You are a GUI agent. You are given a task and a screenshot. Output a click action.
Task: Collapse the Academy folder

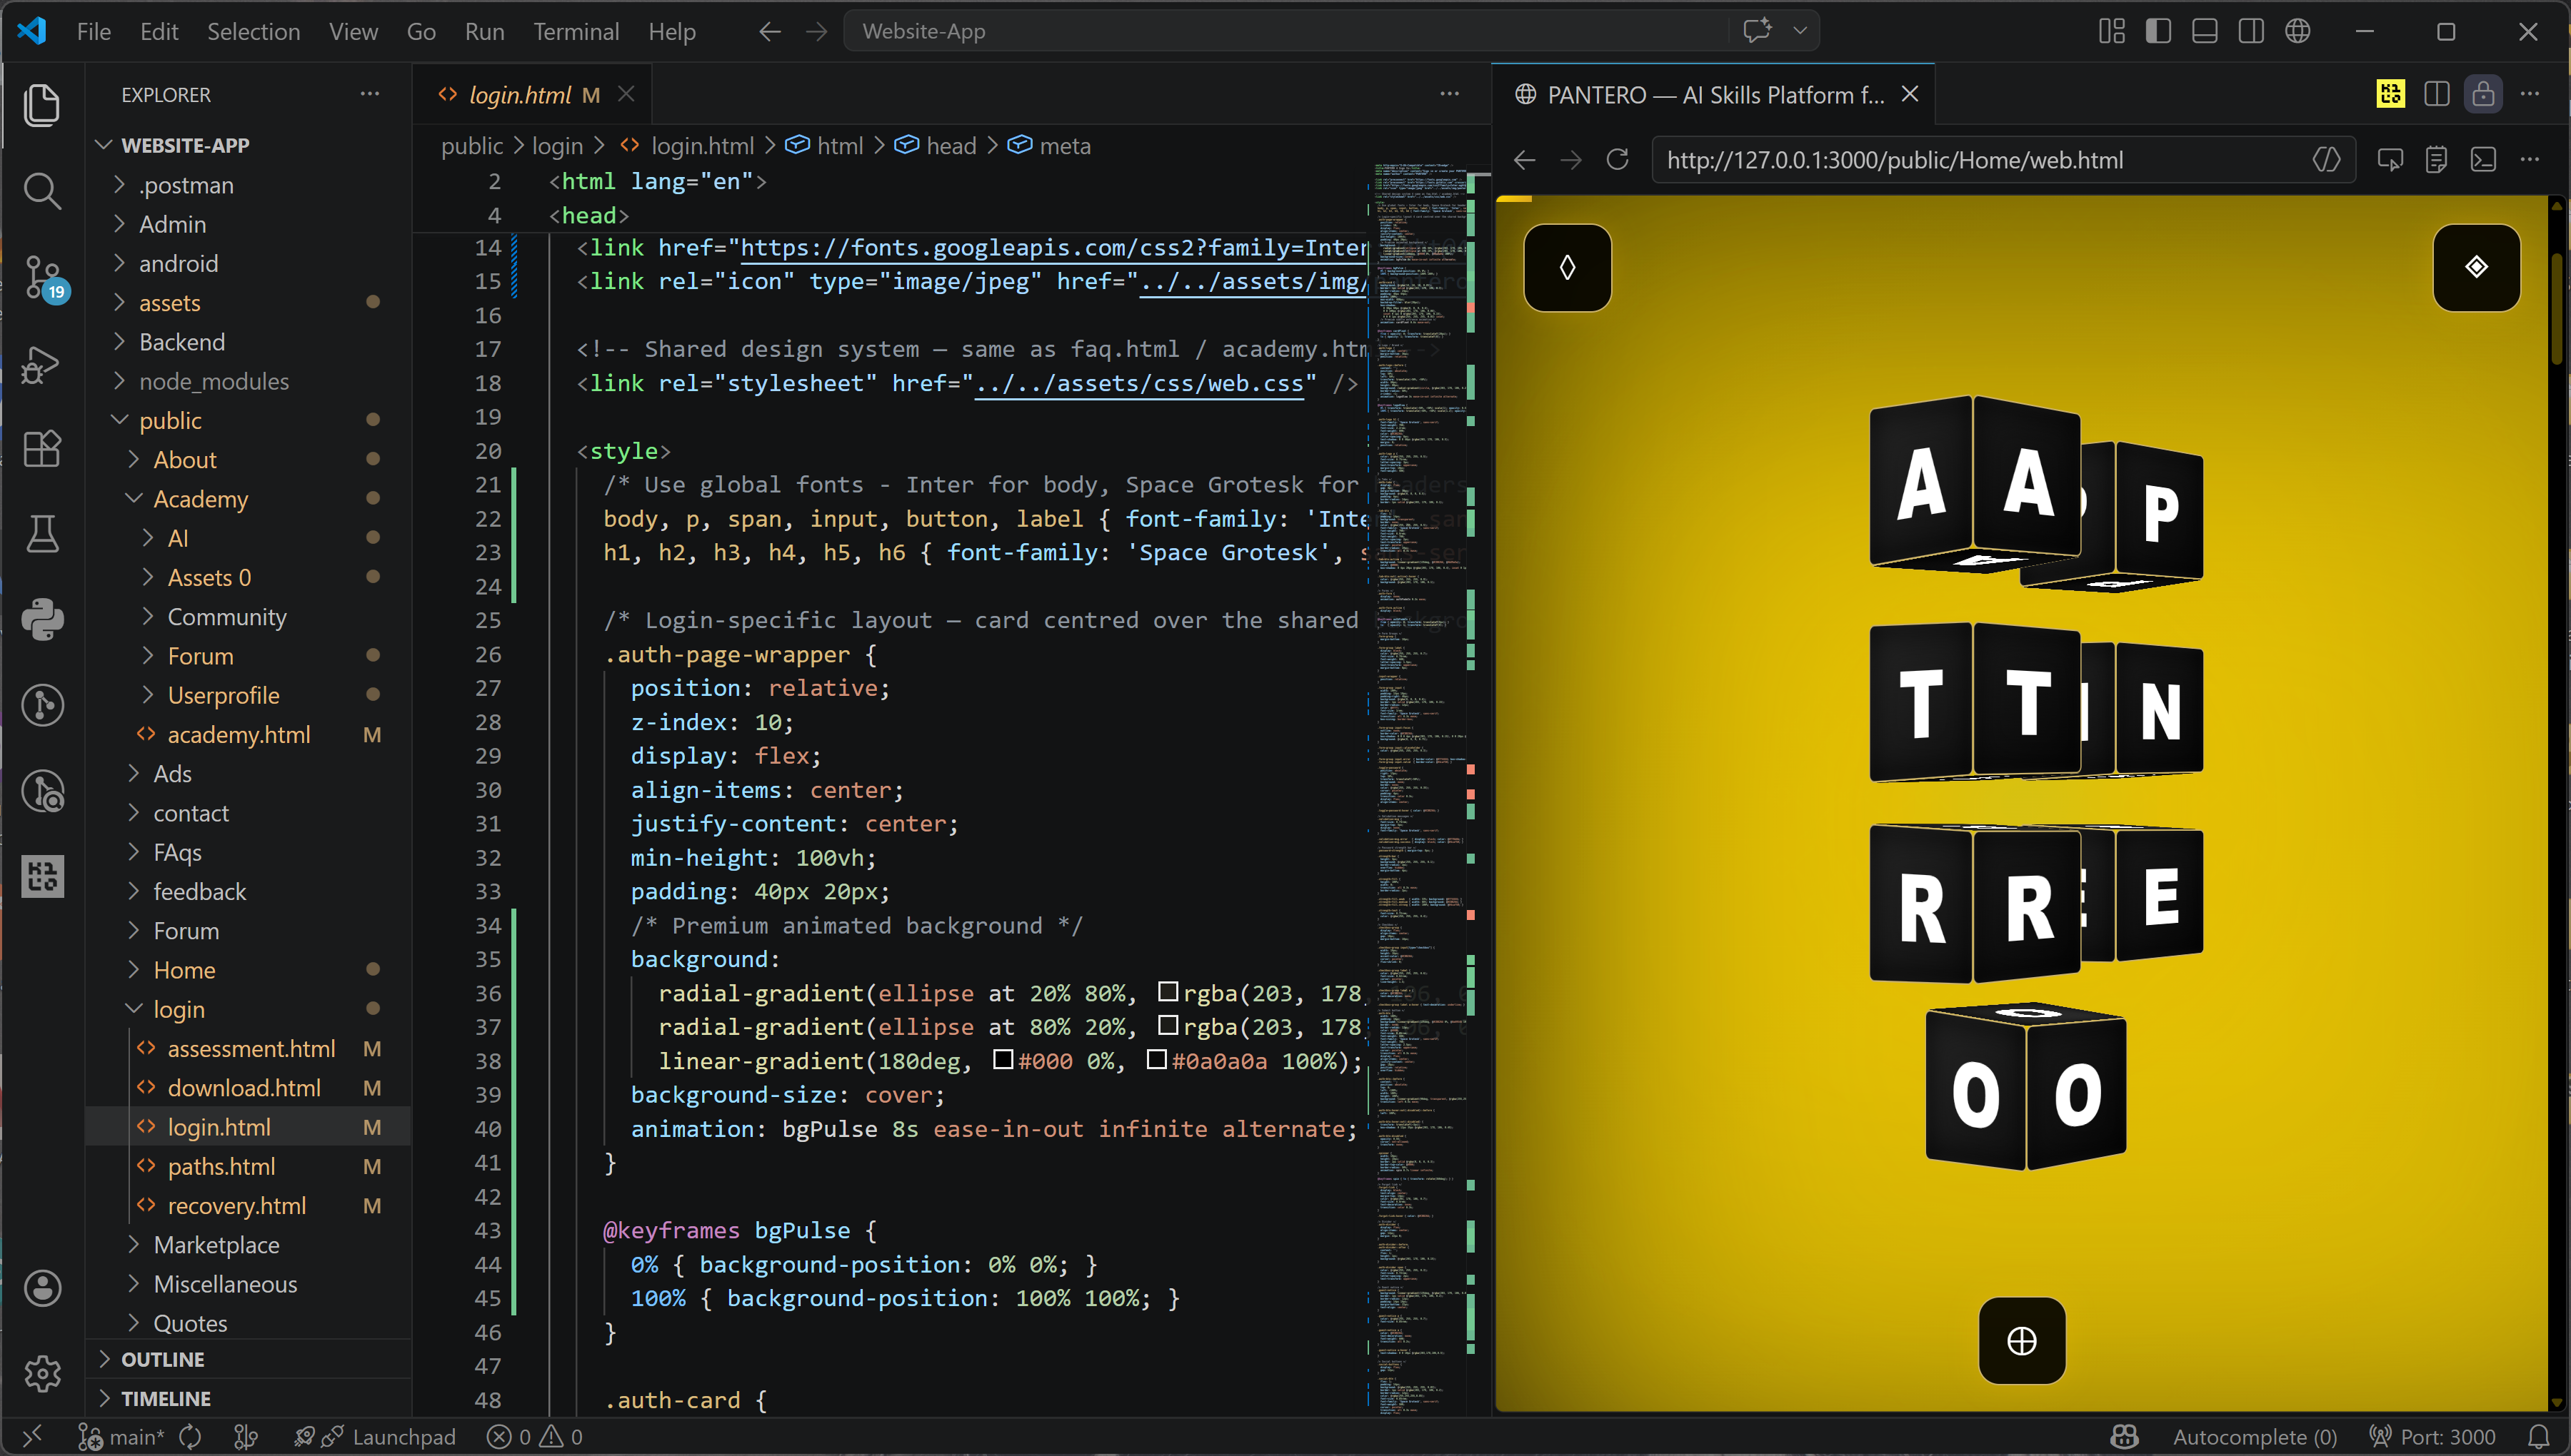click(x=200, y=499)
